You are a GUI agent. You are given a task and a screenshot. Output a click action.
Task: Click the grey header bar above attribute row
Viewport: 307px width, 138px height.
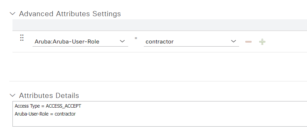pos(160,25)
